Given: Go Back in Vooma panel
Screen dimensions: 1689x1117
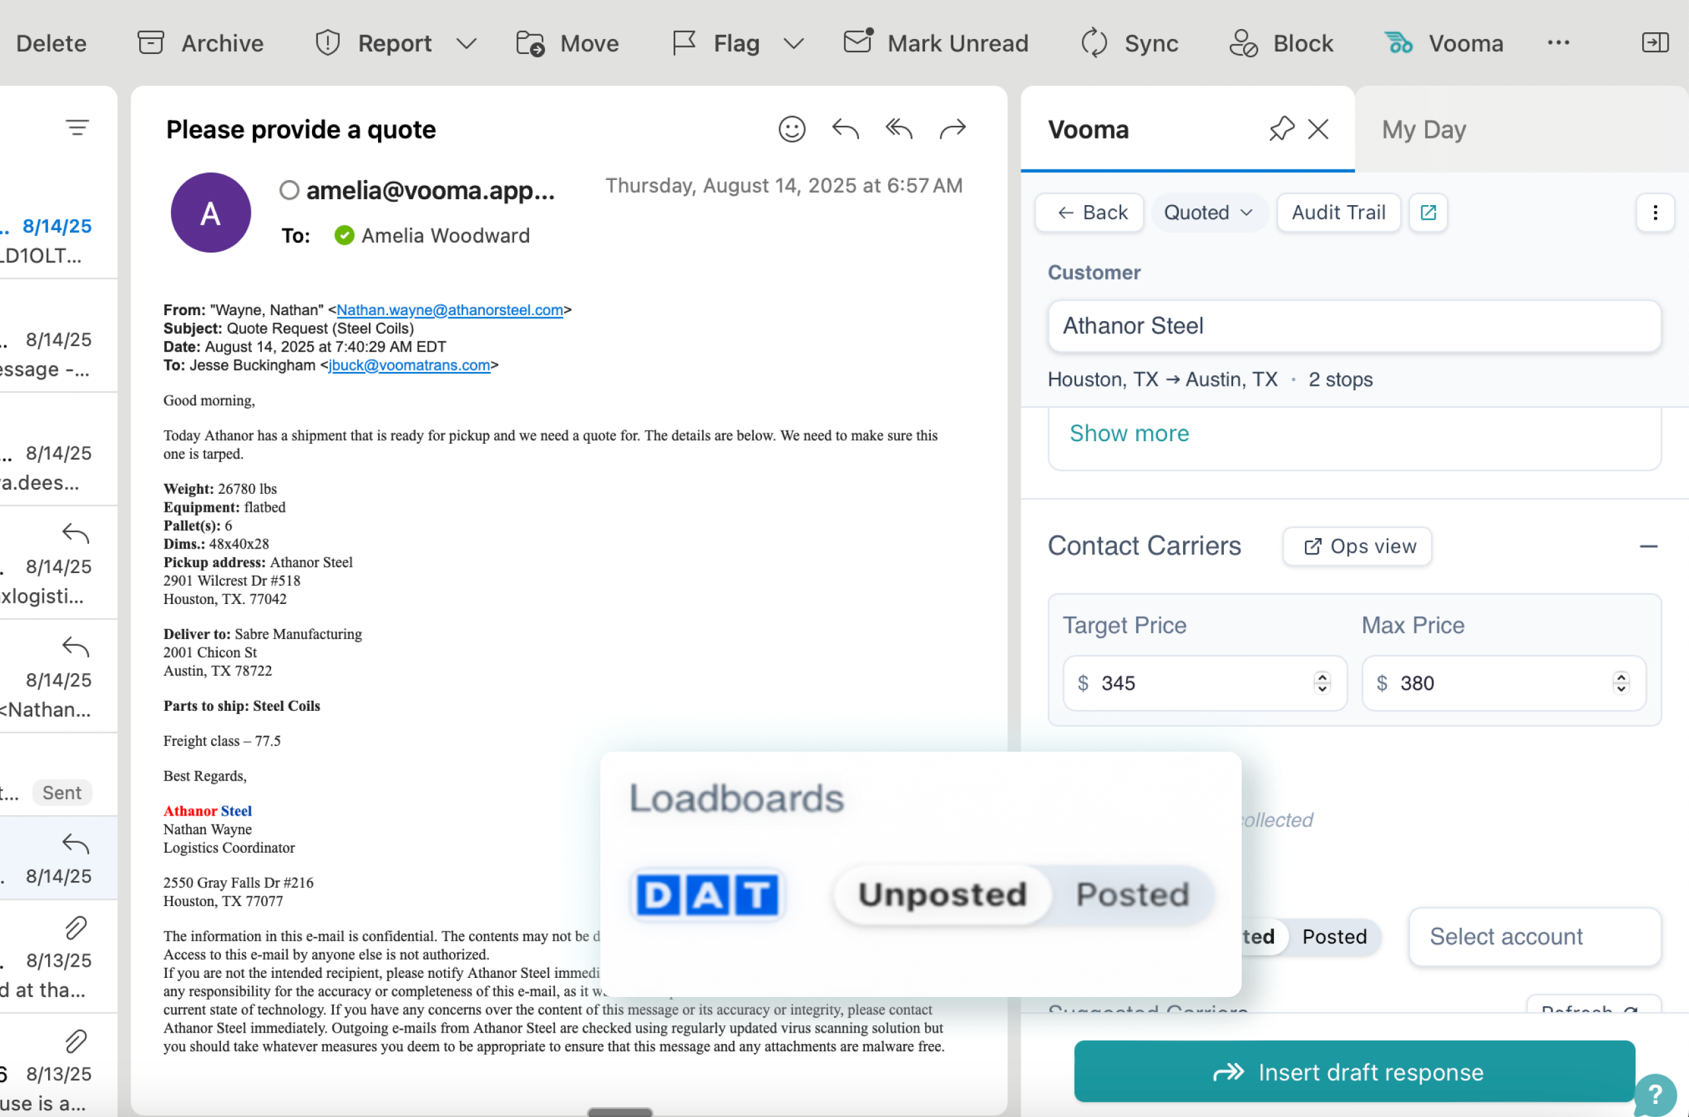Looking at the screenshot, I should (1089, 212).
